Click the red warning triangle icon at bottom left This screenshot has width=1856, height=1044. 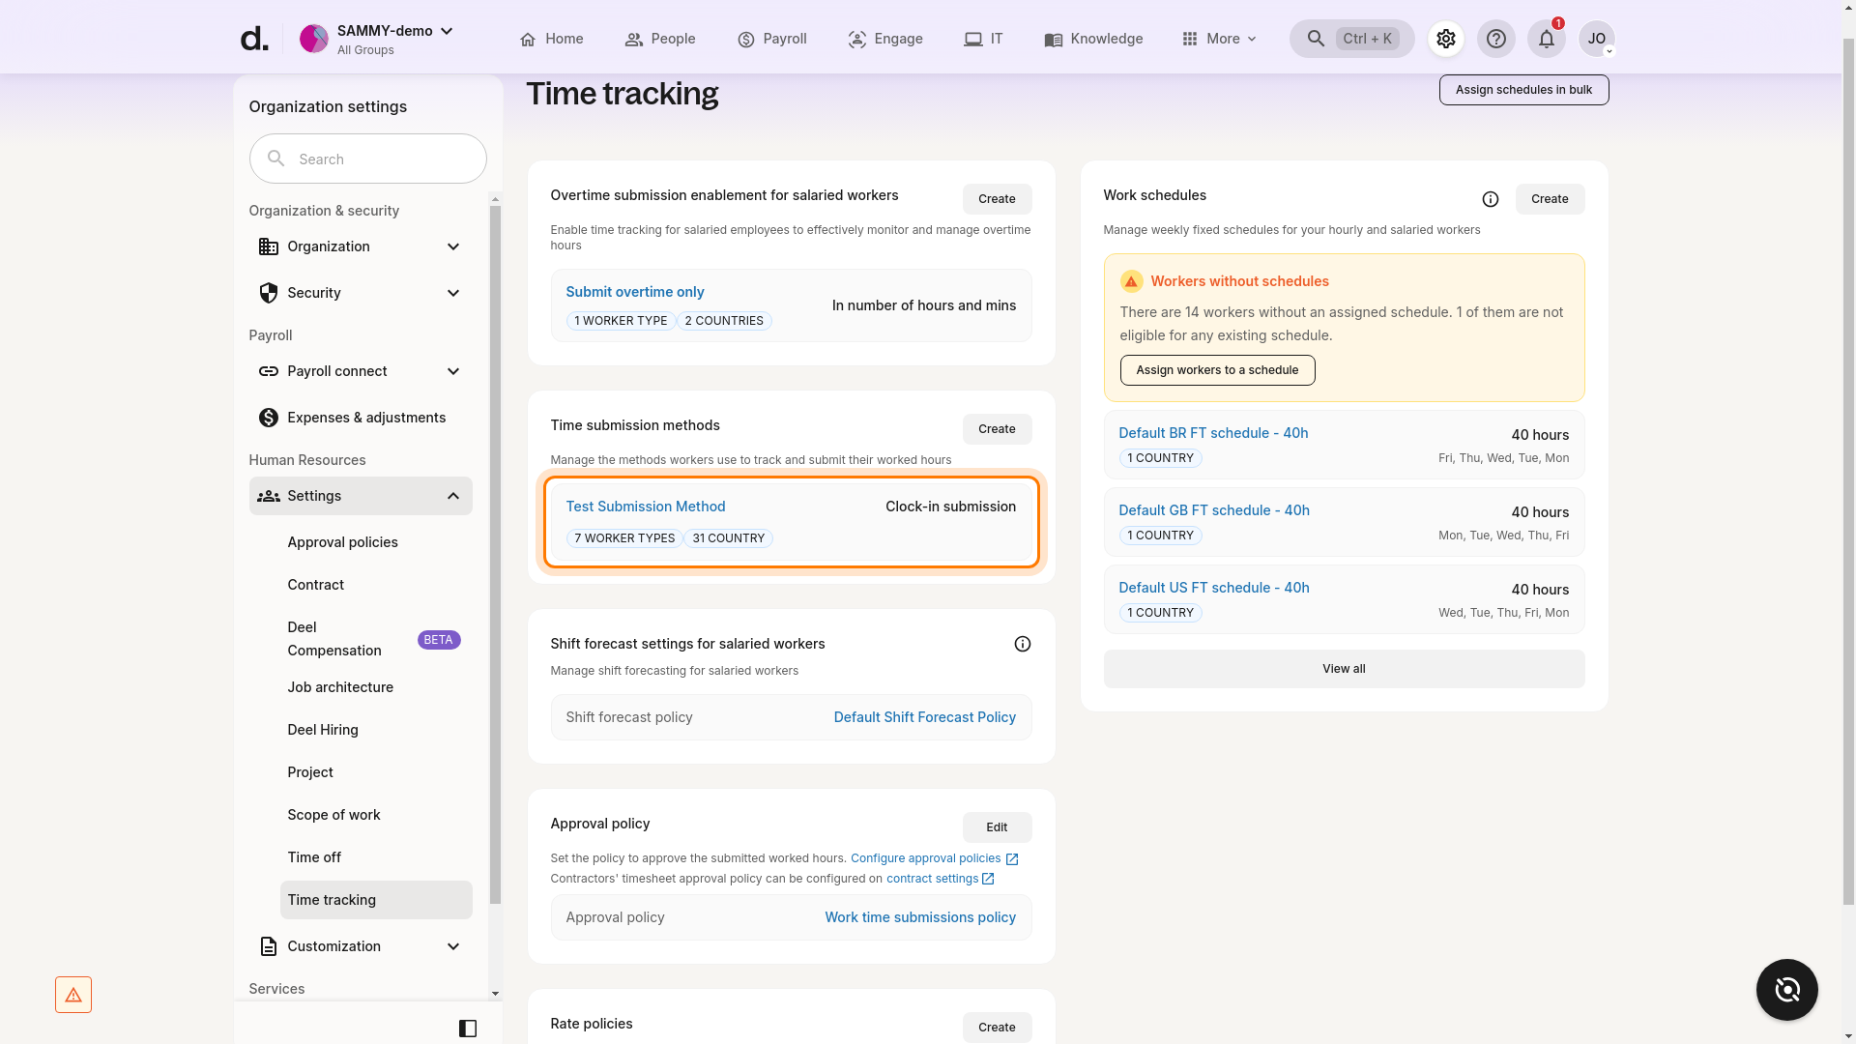point(73,994)
